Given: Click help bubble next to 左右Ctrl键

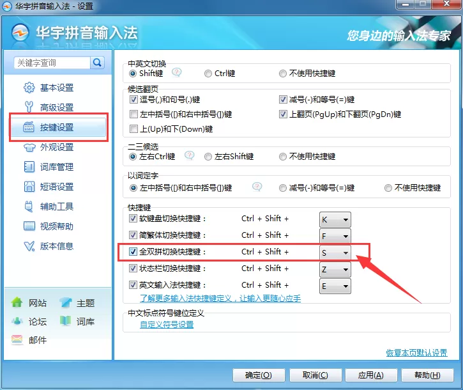Looking at the screenshot, I should [189, 155].
